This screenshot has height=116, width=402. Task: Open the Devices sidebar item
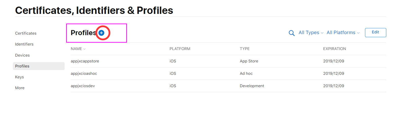coord(22,55)
